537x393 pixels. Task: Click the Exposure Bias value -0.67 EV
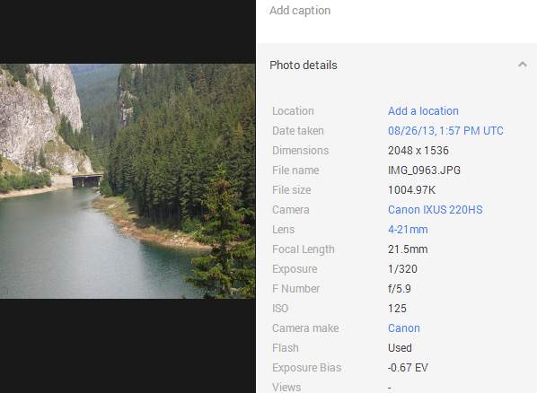408,368
